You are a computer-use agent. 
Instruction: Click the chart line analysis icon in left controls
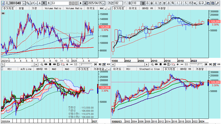63,64
